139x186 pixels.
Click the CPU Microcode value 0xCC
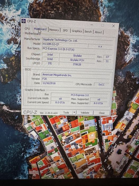tap(101, 84)
